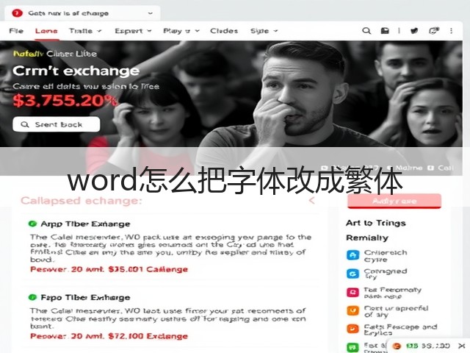Click blue icon next to Cnlioreich cyite
The width and height of the screenshot is (470, 353).
(x=352, y=255)
